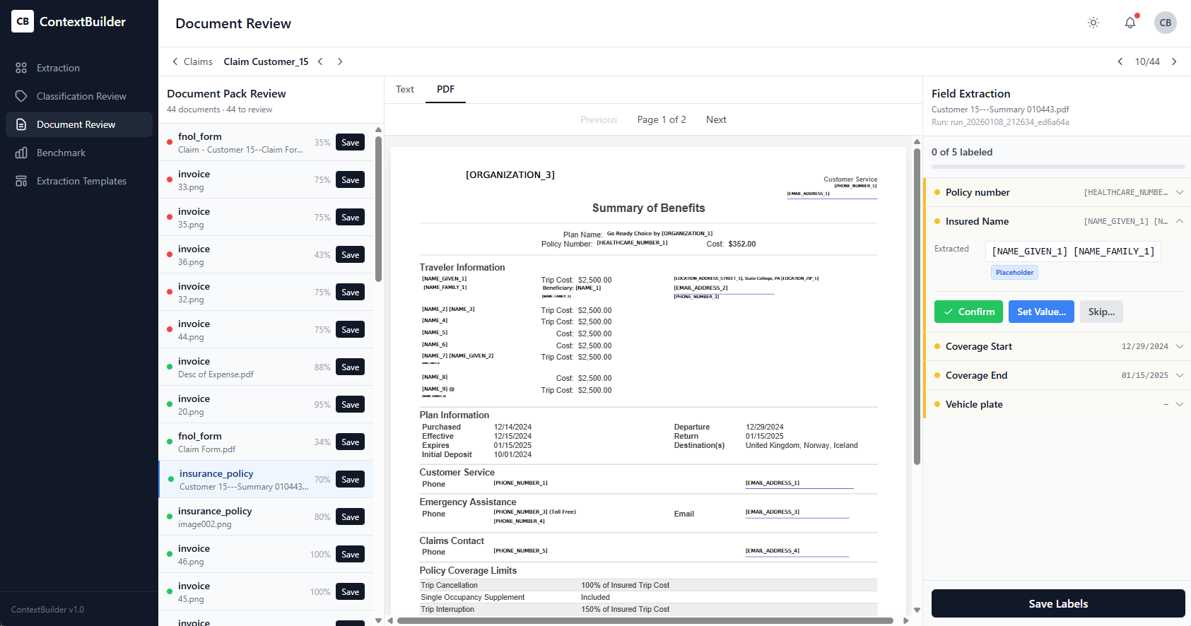Go to next claim using right chevron
The width and height of the screenshot is (1191, 626).
(x=340, y=61)
